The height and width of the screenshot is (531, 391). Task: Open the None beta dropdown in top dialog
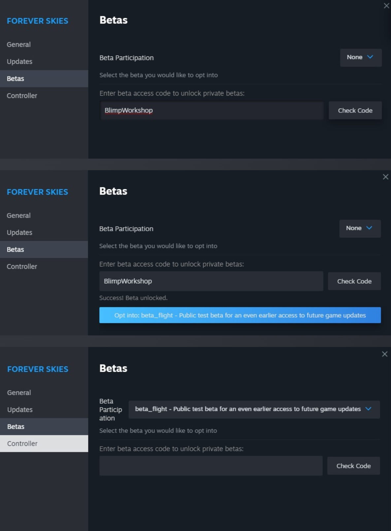[361, 57]
